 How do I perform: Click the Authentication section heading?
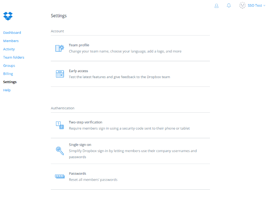(x=62, y=108)
